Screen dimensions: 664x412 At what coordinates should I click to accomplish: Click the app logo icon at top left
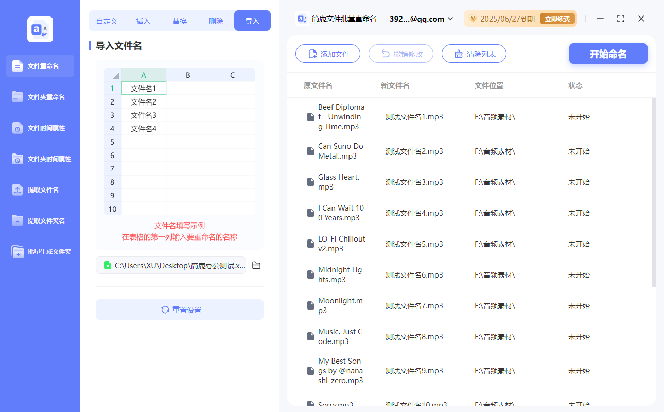tap(40, 29)
